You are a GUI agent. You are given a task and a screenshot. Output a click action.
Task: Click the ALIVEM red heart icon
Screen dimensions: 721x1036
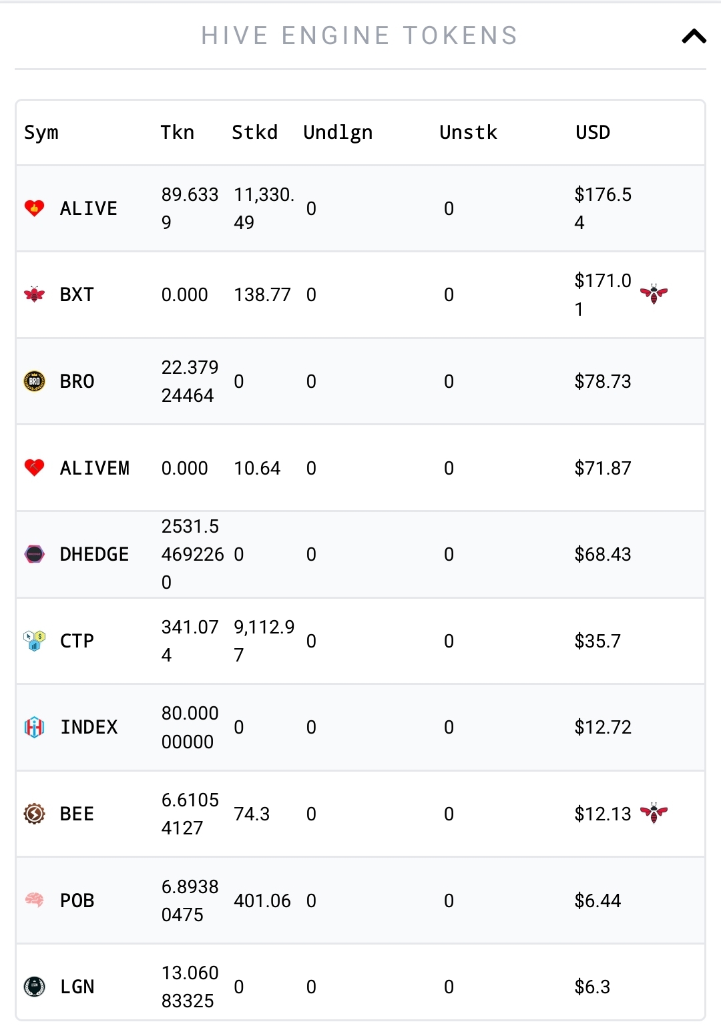[35, 467]
